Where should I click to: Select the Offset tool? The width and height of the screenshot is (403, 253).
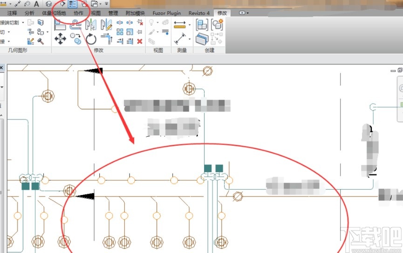click(x=75, y=25)
